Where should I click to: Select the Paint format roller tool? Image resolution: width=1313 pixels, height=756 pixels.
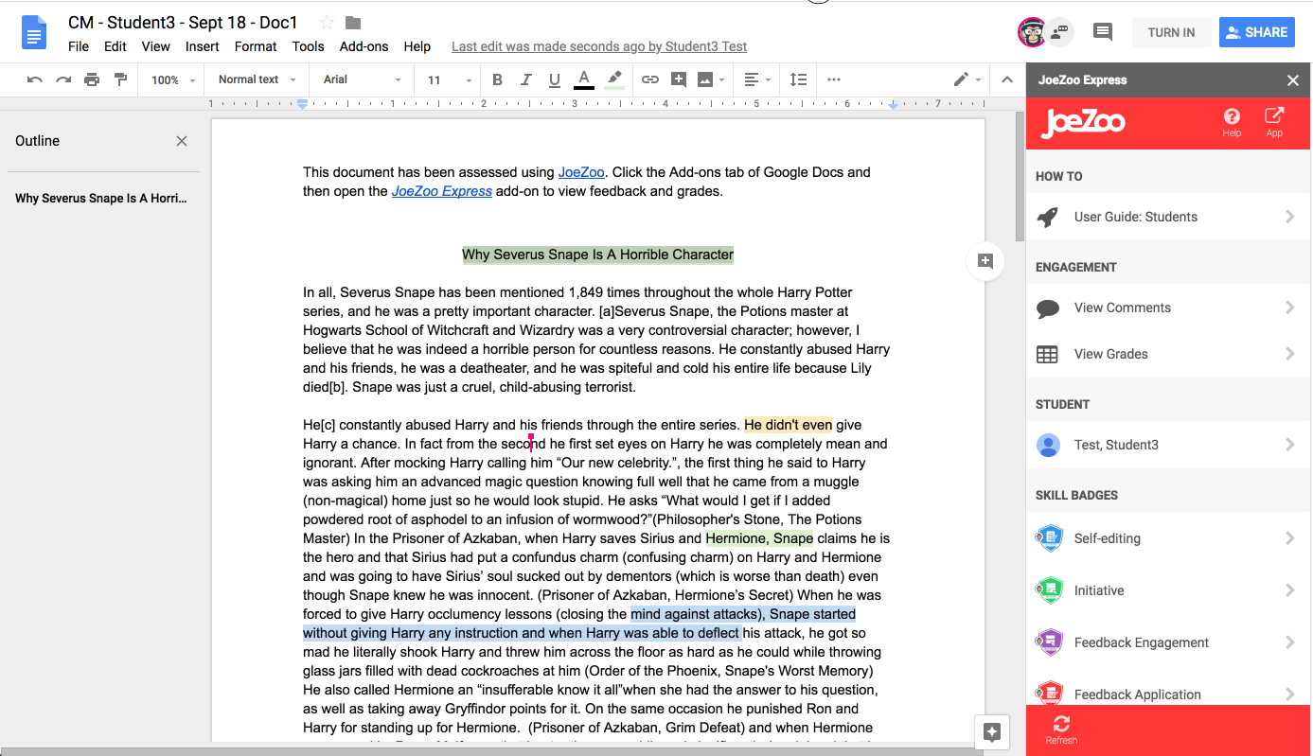coord(120,79)
